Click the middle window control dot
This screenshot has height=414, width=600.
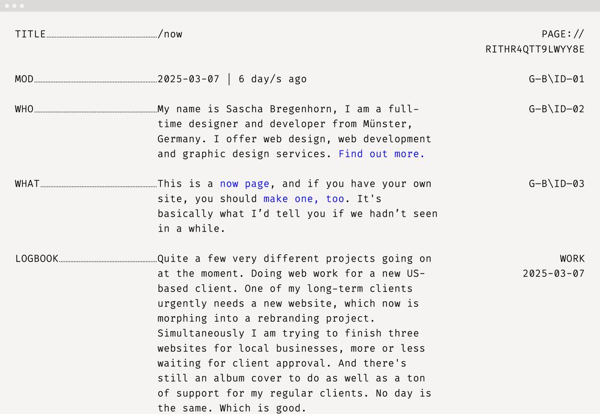click(15, 6)
